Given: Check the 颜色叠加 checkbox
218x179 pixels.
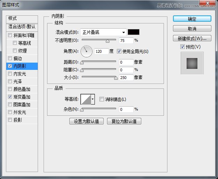Looking at the screenshot, I should [x=10, y=89].
